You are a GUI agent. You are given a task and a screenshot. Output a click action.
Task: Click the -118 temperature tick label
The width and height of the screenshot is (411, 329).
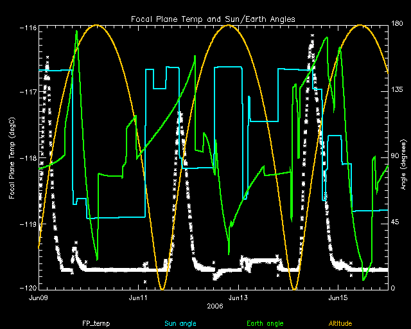(26, 158)
